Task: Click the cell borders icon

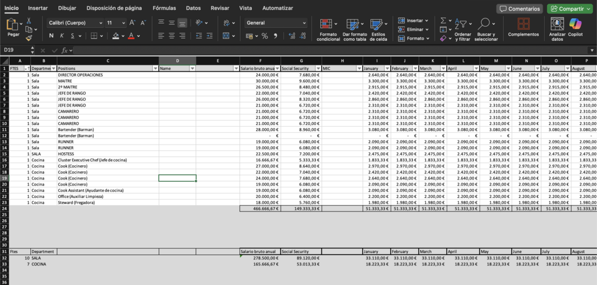Action: tap(94, 36)
